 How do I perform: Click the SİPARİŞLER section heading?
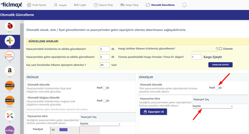tap(146, 77)
